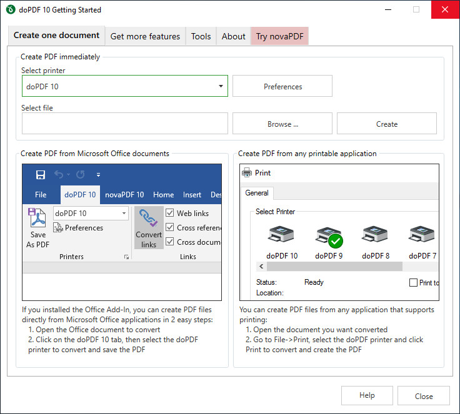Open the Printers group dialog launcher icon
Viewport: 460px width, 414px height.
126,257
